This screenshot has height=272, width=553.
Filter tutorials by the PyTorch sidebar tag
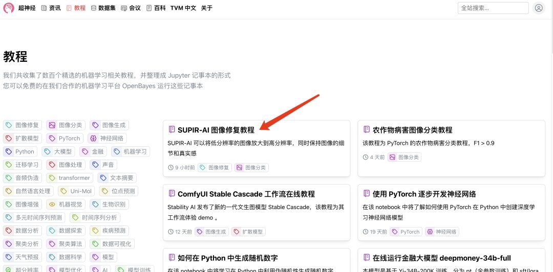65,138
